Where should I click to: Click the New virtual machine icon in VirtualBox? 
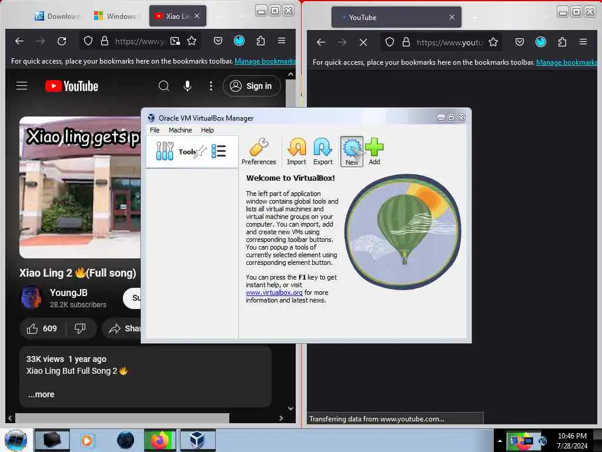click(x=352, y=151)
